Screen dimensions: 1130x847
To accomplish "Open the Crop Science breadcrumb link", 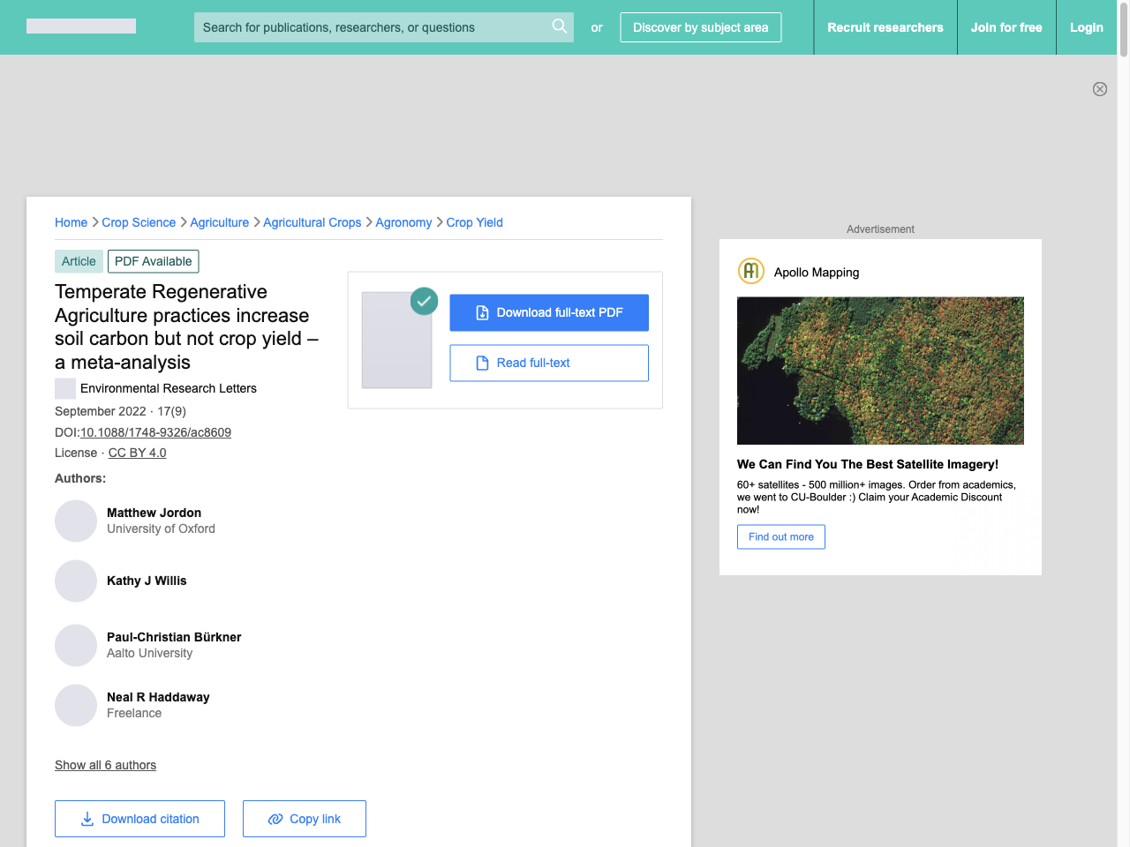I will coord(139,222).
